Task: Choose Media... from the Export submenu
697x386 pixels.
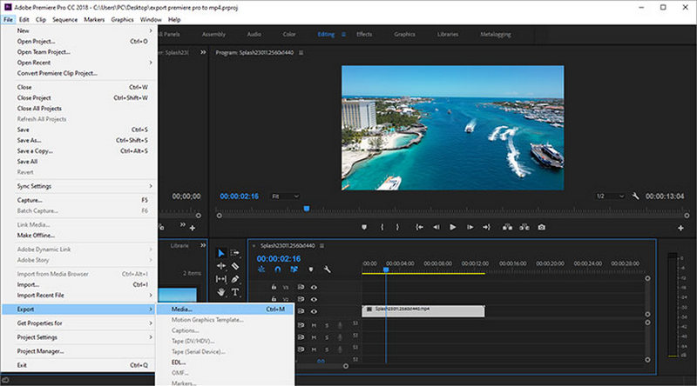Action: coord(183,308)
